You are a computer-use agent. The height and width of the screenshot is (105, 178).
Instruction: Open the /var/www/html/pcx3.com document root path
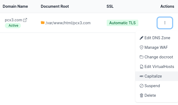(68, 23)
